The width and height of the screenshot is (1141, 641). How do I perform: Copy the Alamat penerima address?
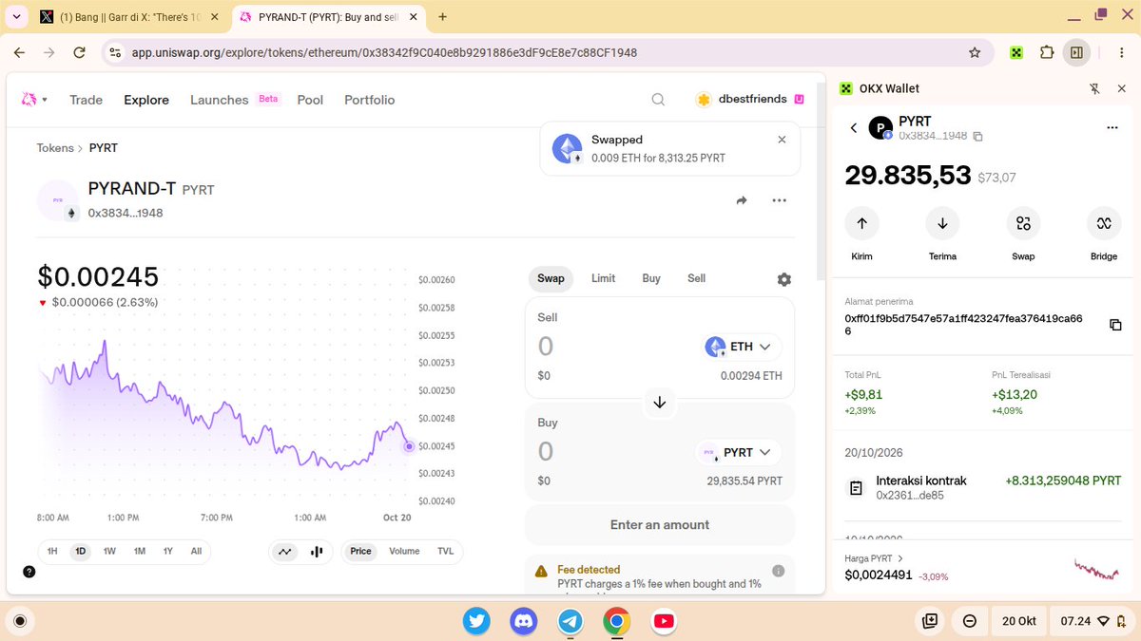pos(1115,325)
